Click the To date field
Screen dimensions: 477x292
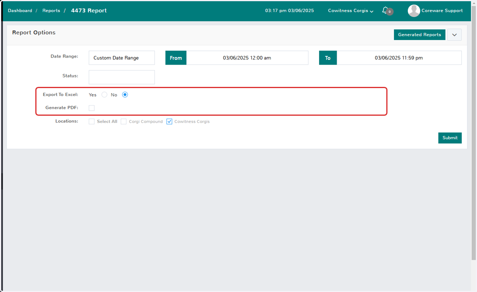[x=399, y=58]
